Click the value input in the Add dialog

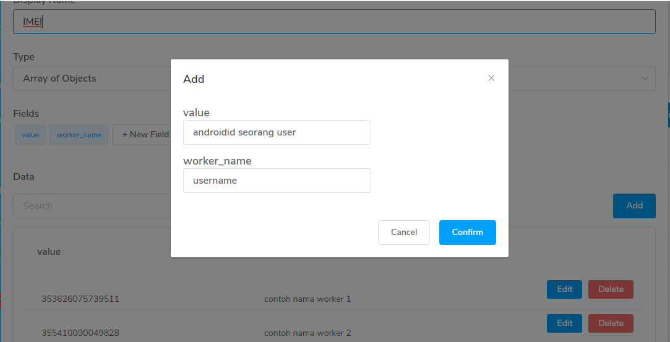coord(277,132)
